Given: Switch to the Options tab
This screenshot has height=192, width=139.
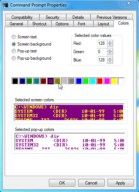Looking at the screenshot, I should (62, 24).
